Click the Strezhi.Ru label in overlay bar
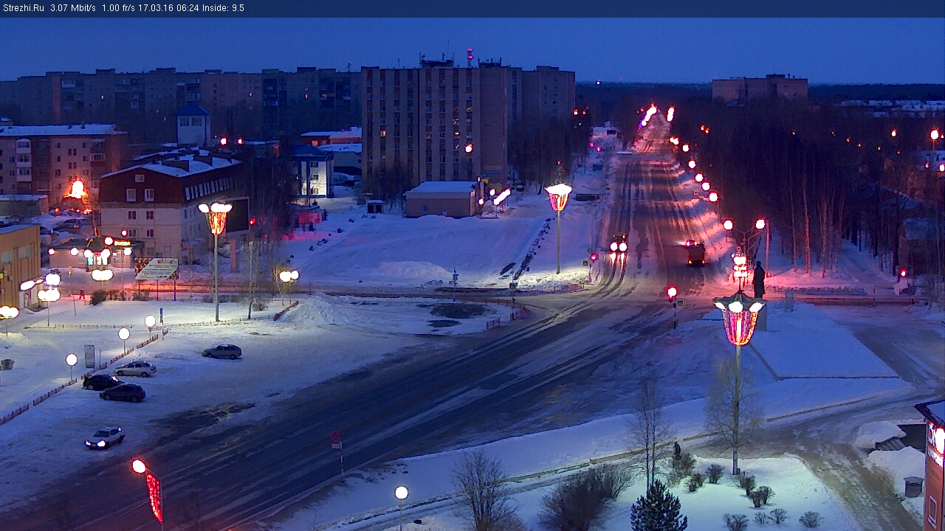945x531 pixels. [x=23, y=8]
